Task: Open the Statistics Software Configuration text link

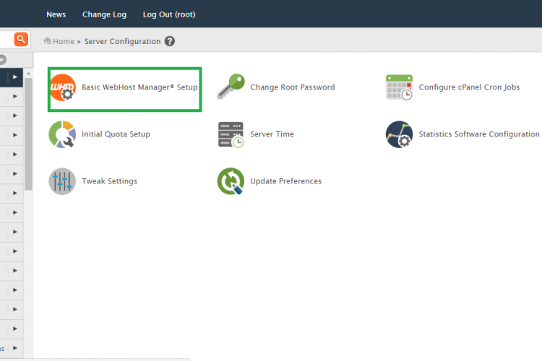Action: coord(479,134)
